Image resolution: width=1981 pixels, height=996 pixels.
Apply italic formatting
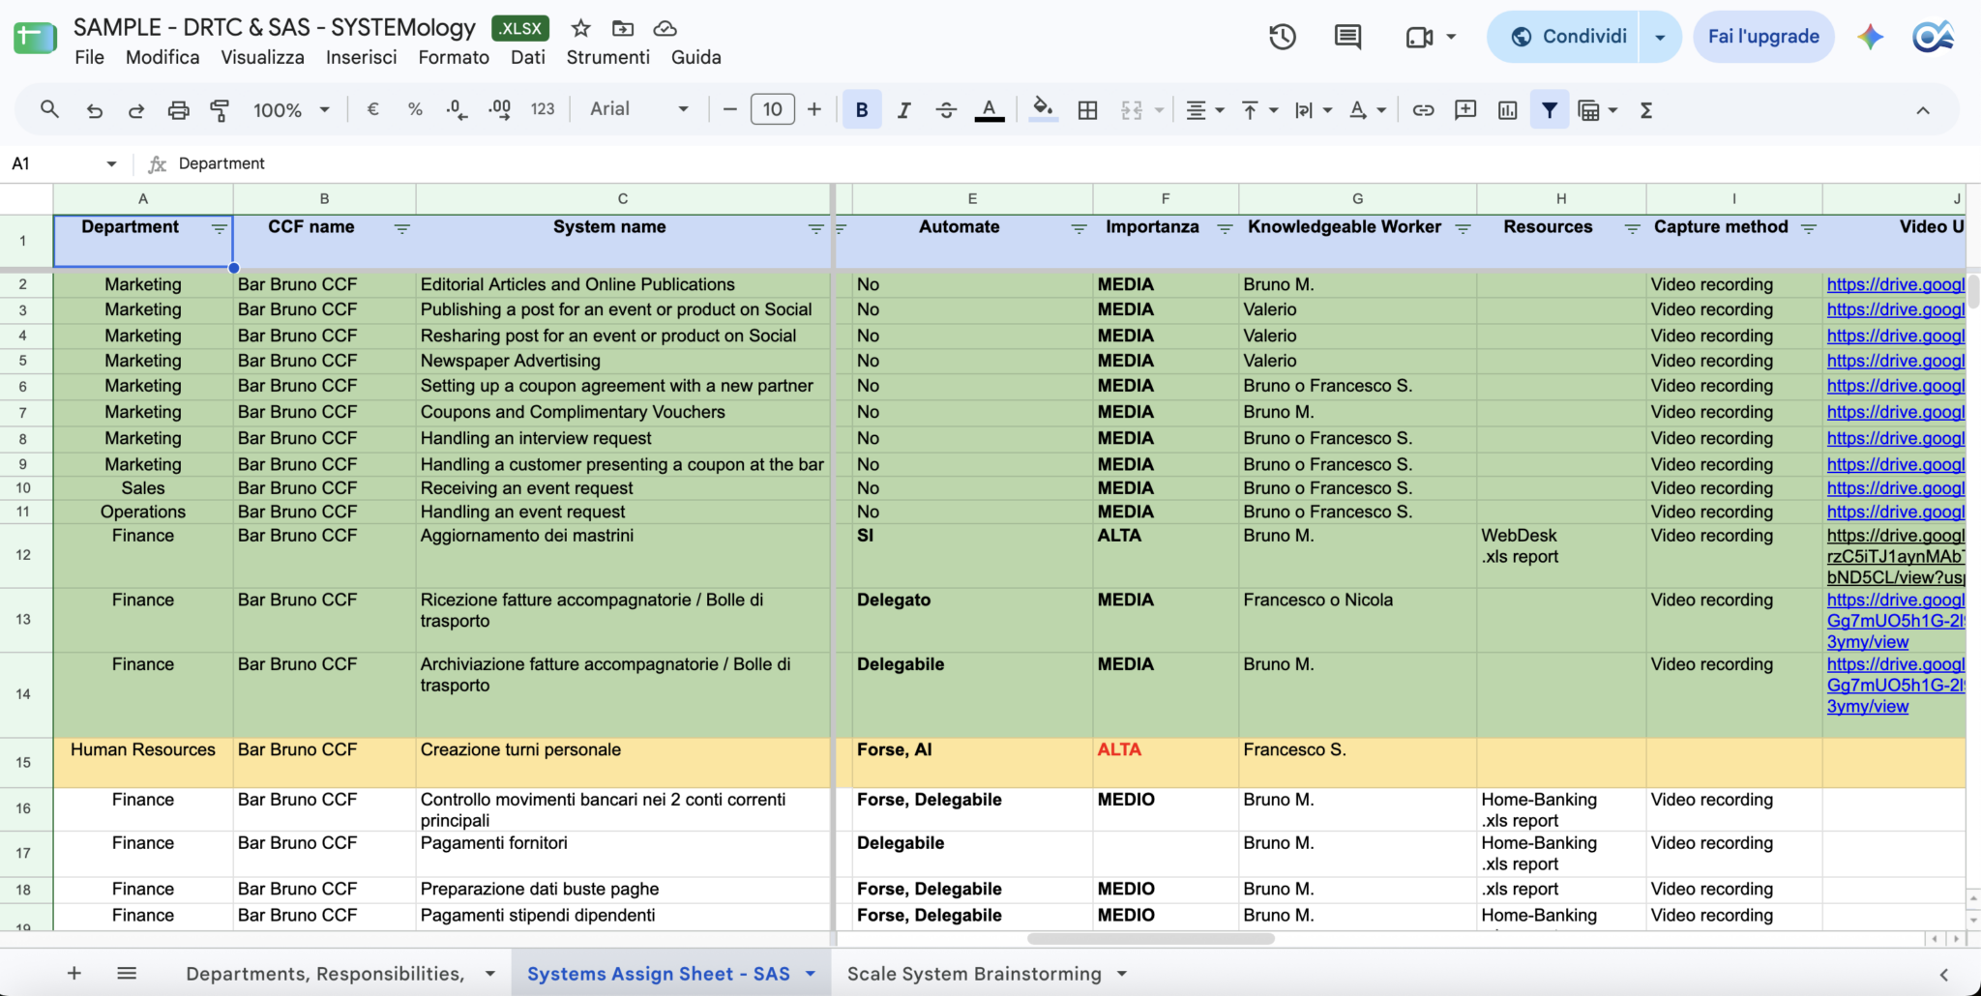click(903, 110)
